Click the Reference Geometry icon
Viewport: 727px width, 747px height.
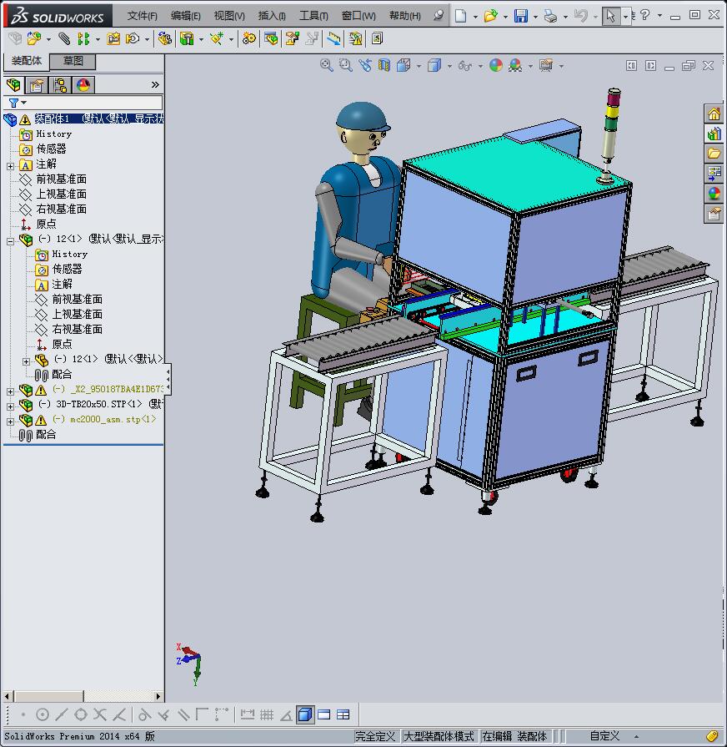[x=217, y=38]
